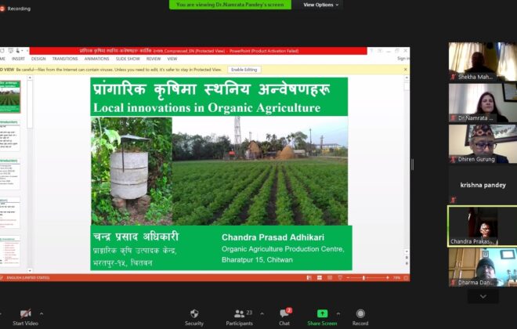
Task: Click the green Share Screen icon
Action: tap(322, 313)
